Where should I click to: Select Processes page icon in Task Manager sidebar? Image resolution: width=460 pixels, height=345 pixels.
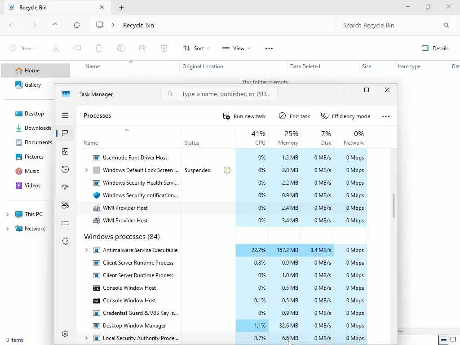tap(65, 133)
